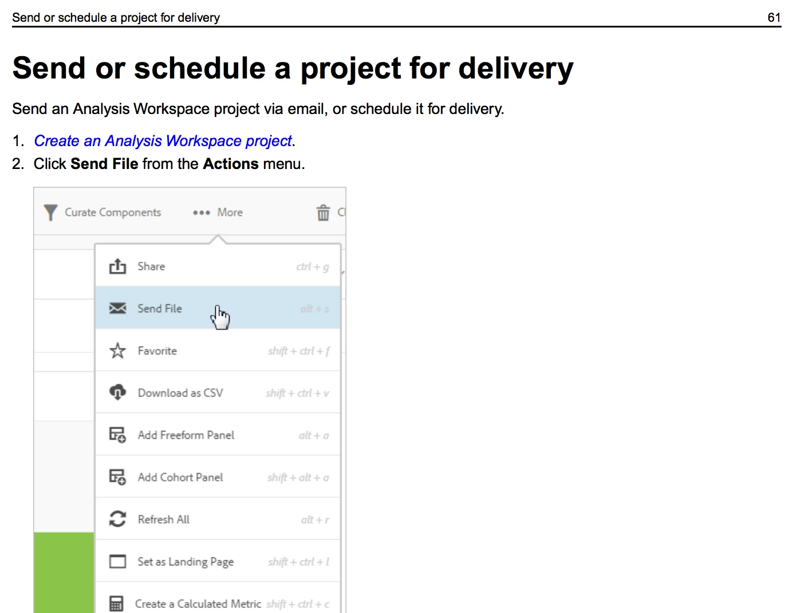Click the Favorite star icon
The width and height of the screenshot is (797, 613).
coord(117,351)
